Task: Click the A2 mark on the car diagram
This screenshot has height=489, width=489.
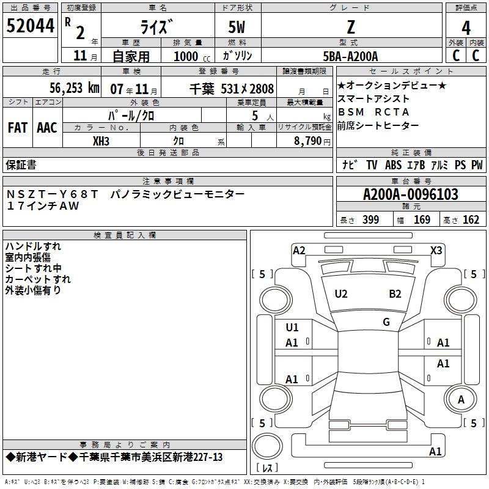Action: [299, 251]
